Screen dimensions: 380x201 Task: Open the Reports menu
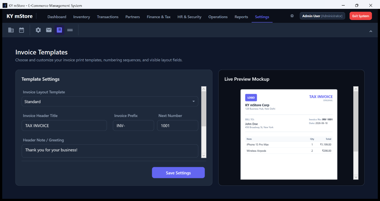coord(241,17)
